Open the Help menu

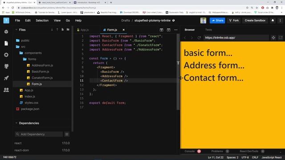point(78,20)
